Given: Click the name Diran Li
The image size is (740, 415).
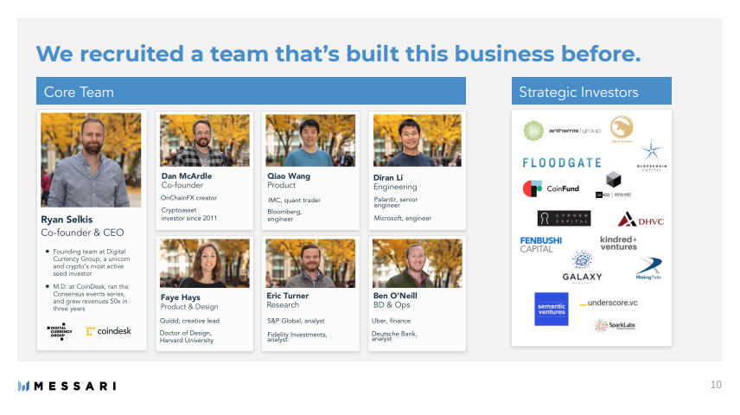Looking at the screenshot, I should 388,177.
